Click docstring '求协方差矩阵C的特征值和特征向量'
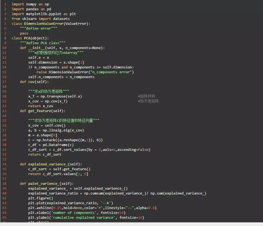Viewport: 263px width, 226px height. (x=64, y=121)
